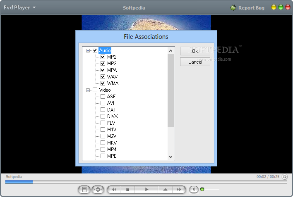Image resolution: width=293 pixels, height=197 pixels.
Task: Uncheck the MPA checkbox
Action: [x=103, y=70]
